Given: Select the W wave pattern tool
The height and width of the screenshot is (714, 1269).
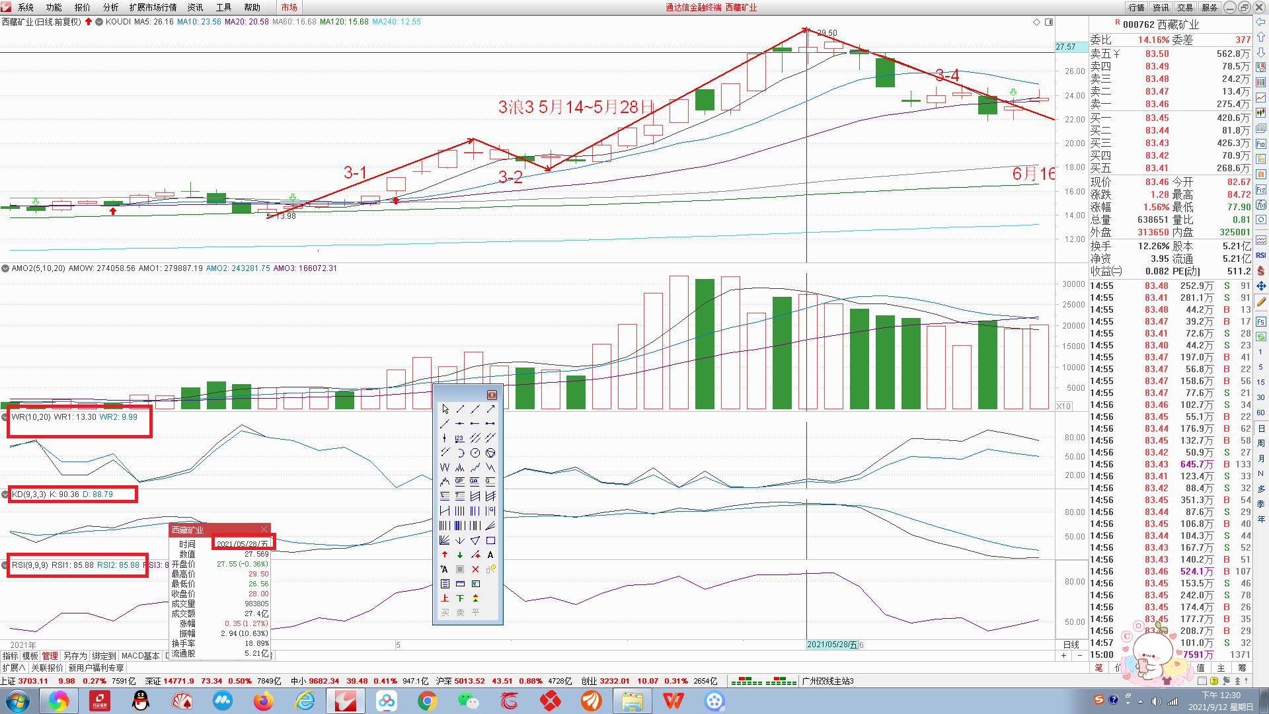Looking at the screenshot, I should point(445,467).
